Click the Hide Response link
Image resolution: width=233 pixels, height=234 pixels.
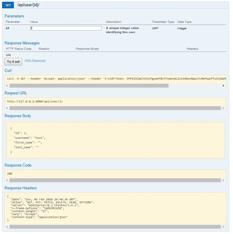(x=35, y=60)
